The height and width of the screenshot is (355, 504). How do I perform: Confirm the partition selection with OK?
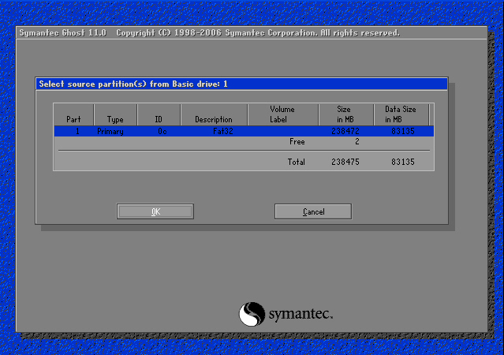155,211
